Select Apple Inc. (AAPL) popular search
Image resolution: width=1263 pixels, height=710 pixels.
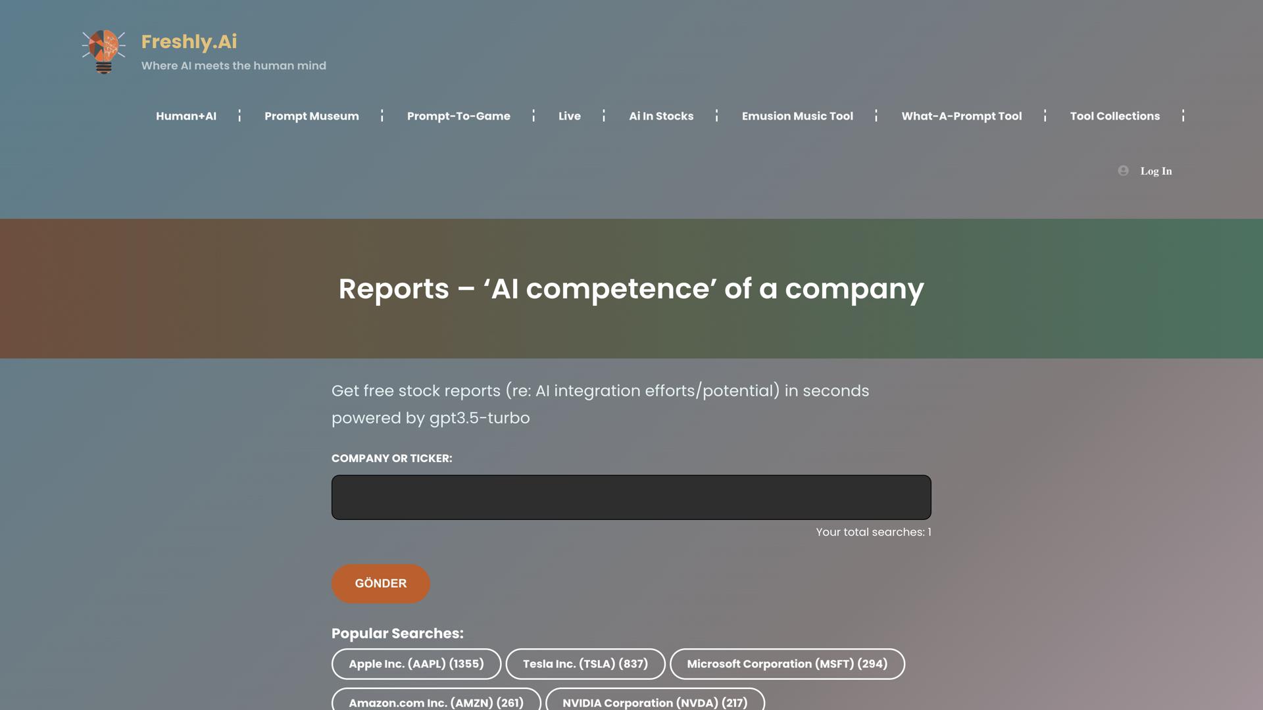tap(416, 664)
